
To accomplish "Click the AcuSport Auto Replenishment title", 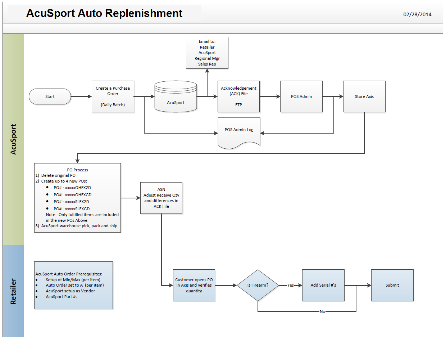I will [104, 13].
